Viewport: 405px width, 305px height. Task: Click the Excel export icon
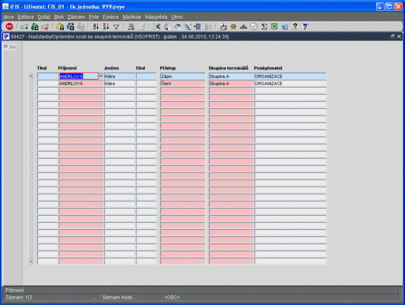click(x=274, y=26)
